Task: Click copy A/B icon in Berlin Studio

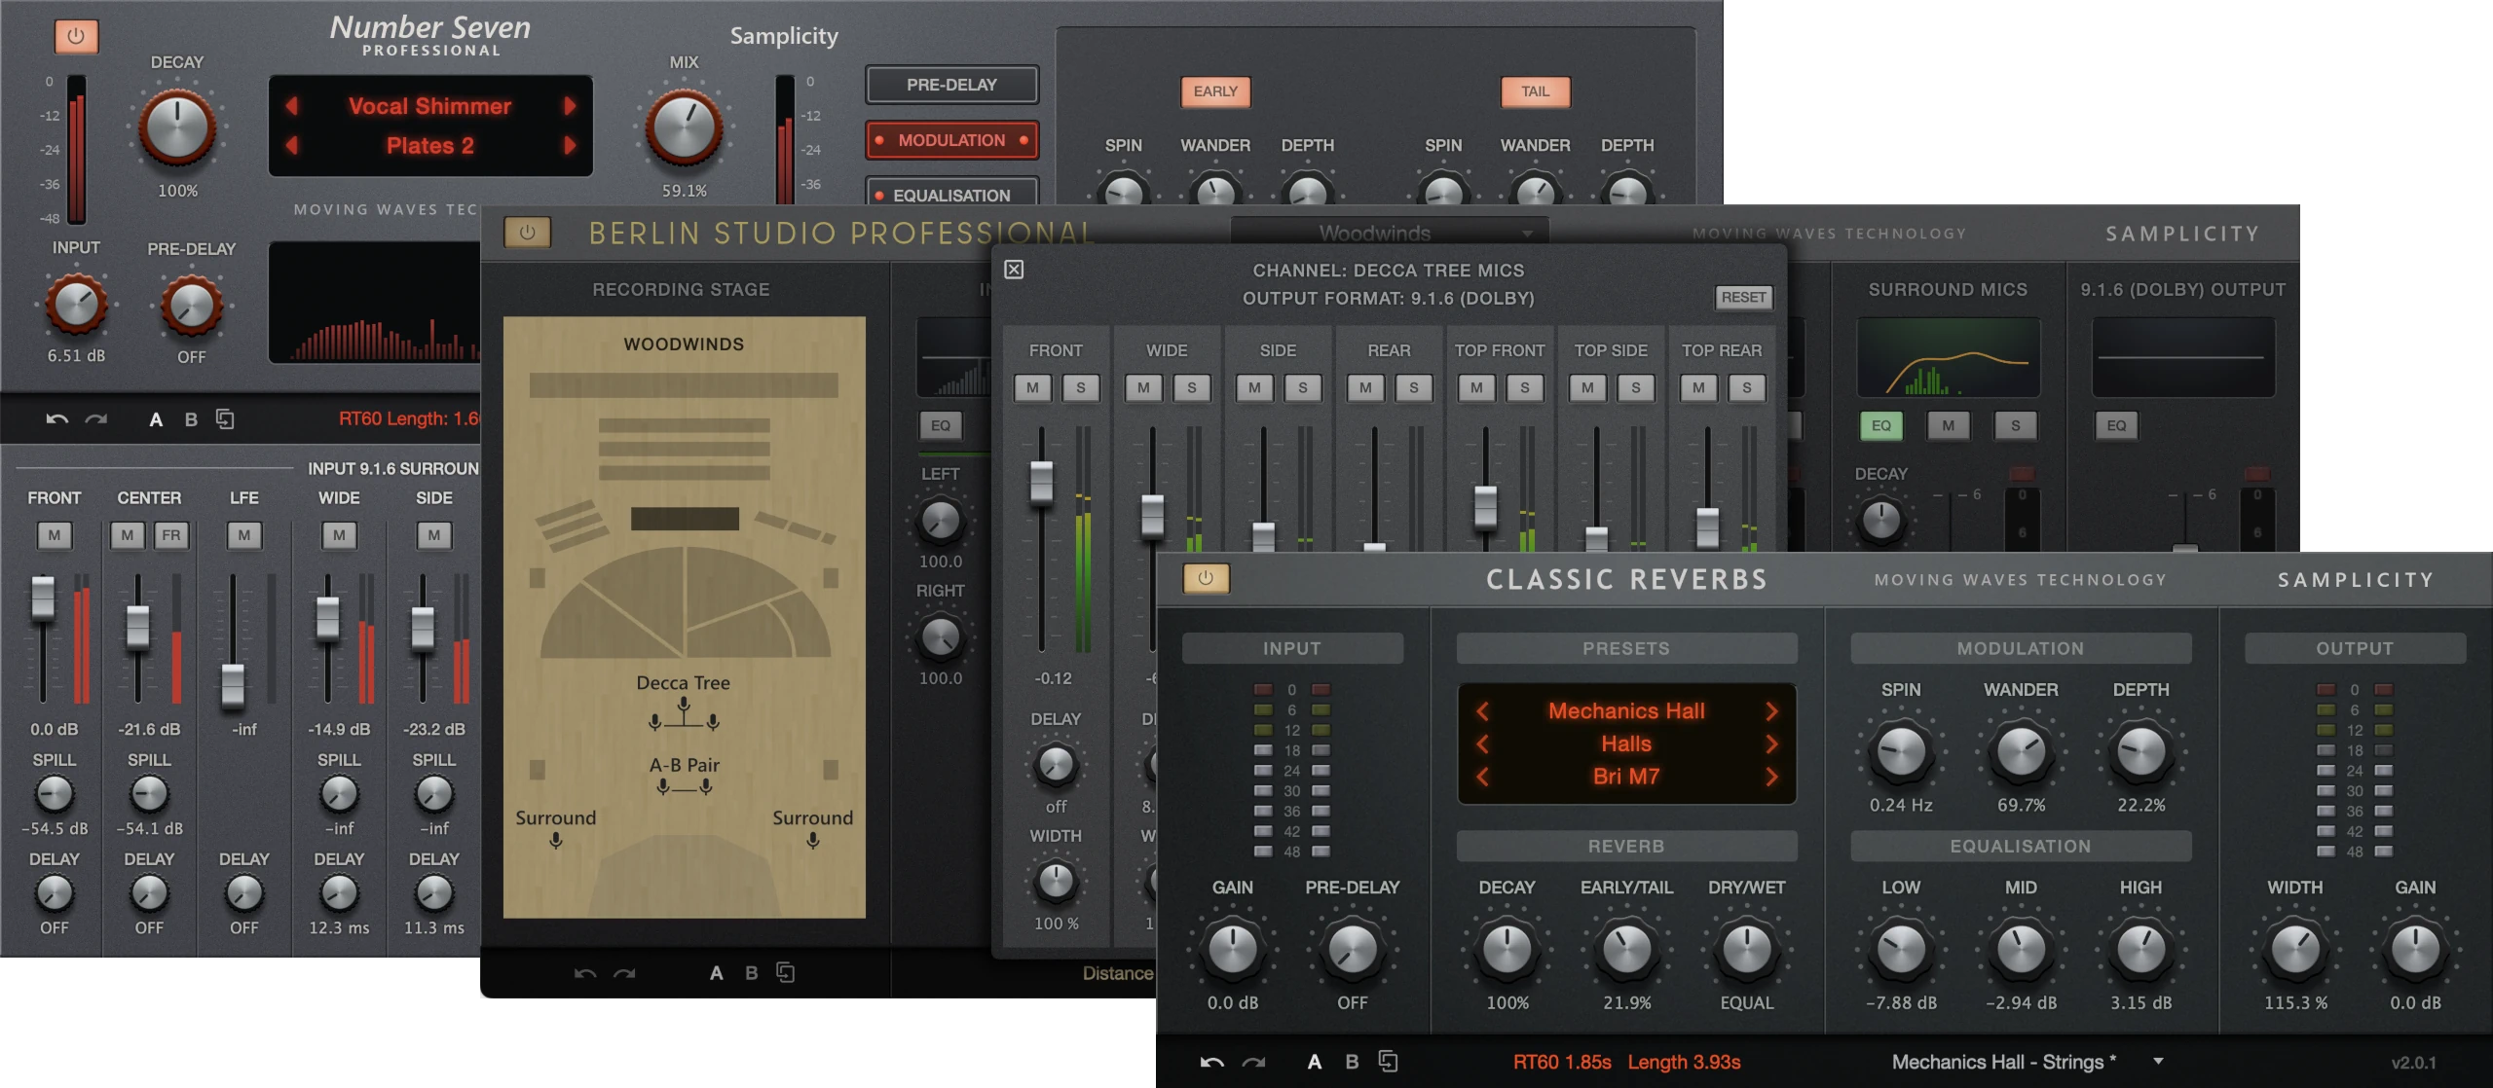Action: point(786,972)
